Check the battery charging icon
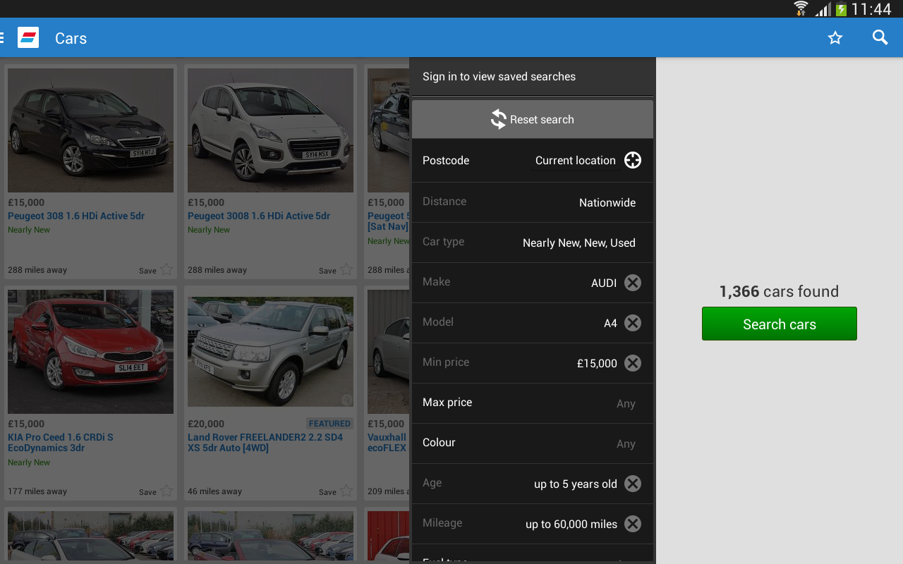903x564 pixels. [841, 9]
